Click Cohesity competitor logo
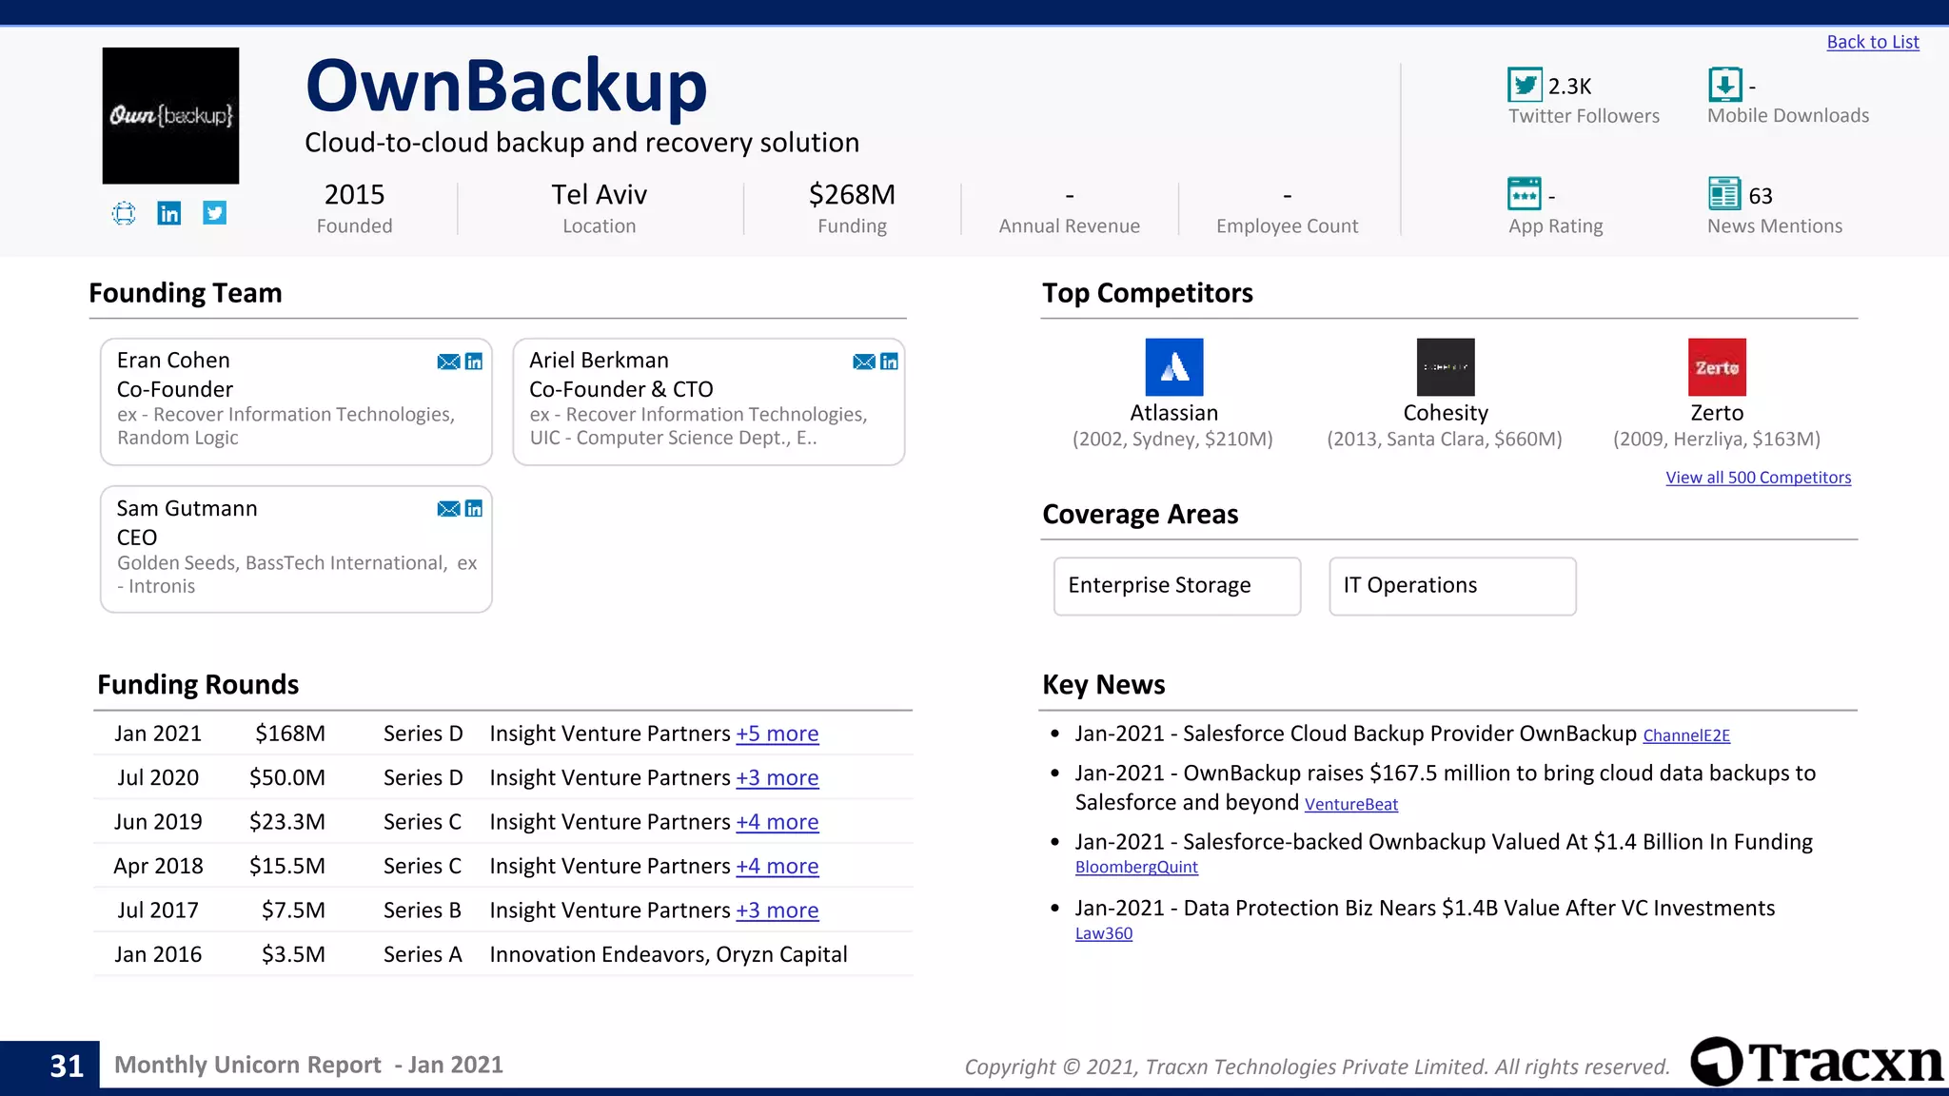Screen dimensions: 1949x1096 pyautogui.click(x=1446, y=367)
